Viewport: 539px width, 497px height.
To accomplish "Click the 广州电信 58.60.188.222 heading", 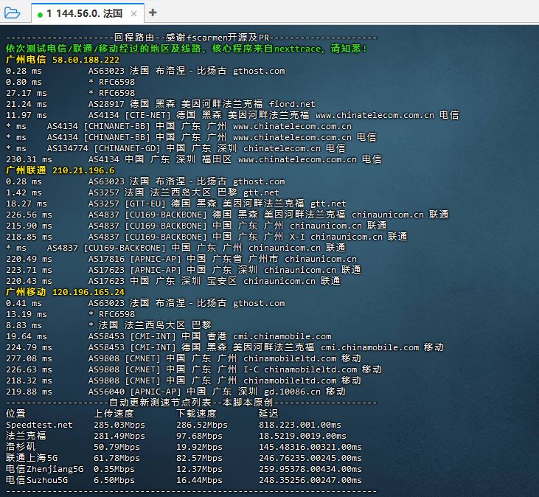I will 63,60.
